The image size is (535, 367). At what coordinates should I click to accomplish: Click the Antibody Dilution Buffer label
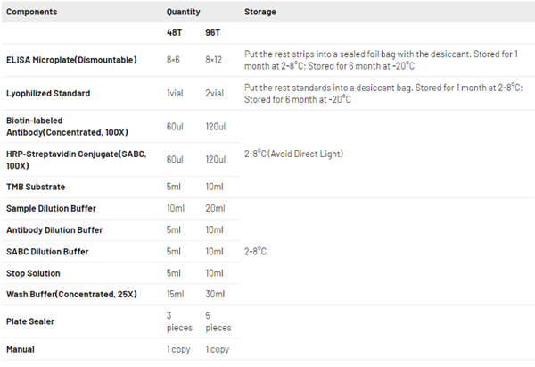click(x=55, y=230)
